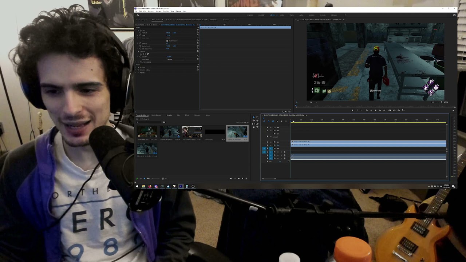Open the File menu
Screen dimensions: 466x262
coord(136,11)
